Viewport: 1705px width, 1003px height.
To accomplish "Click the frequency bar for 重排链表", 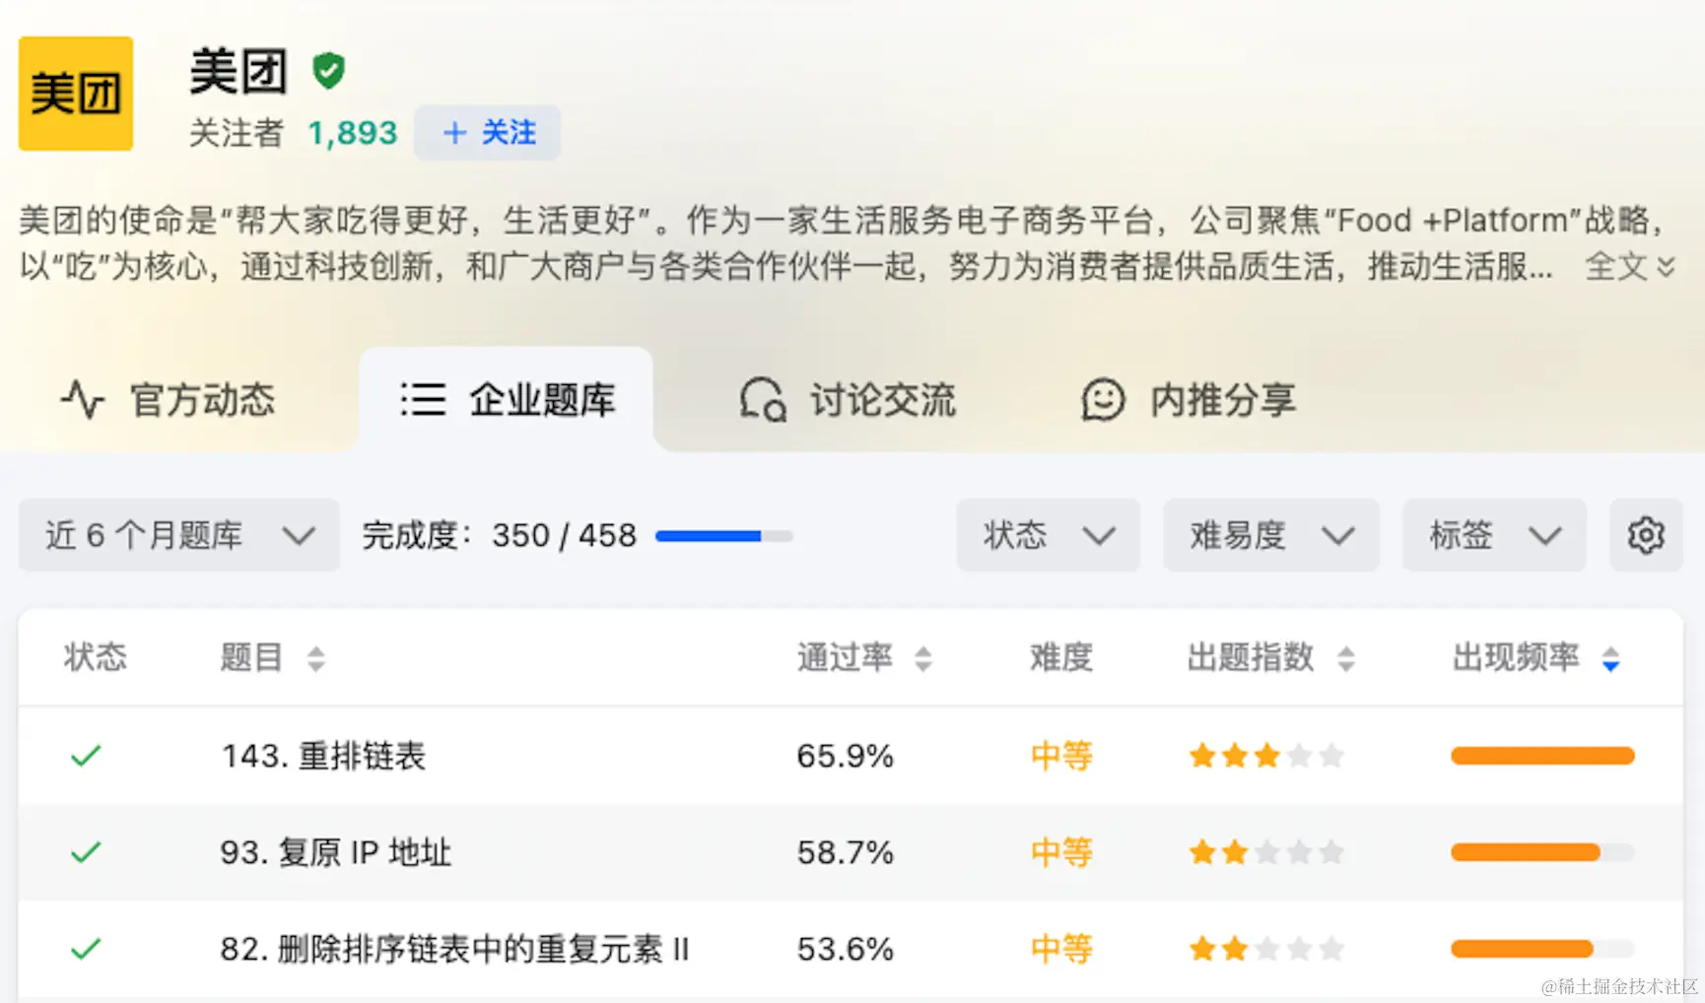I will tap(1542, 756).
